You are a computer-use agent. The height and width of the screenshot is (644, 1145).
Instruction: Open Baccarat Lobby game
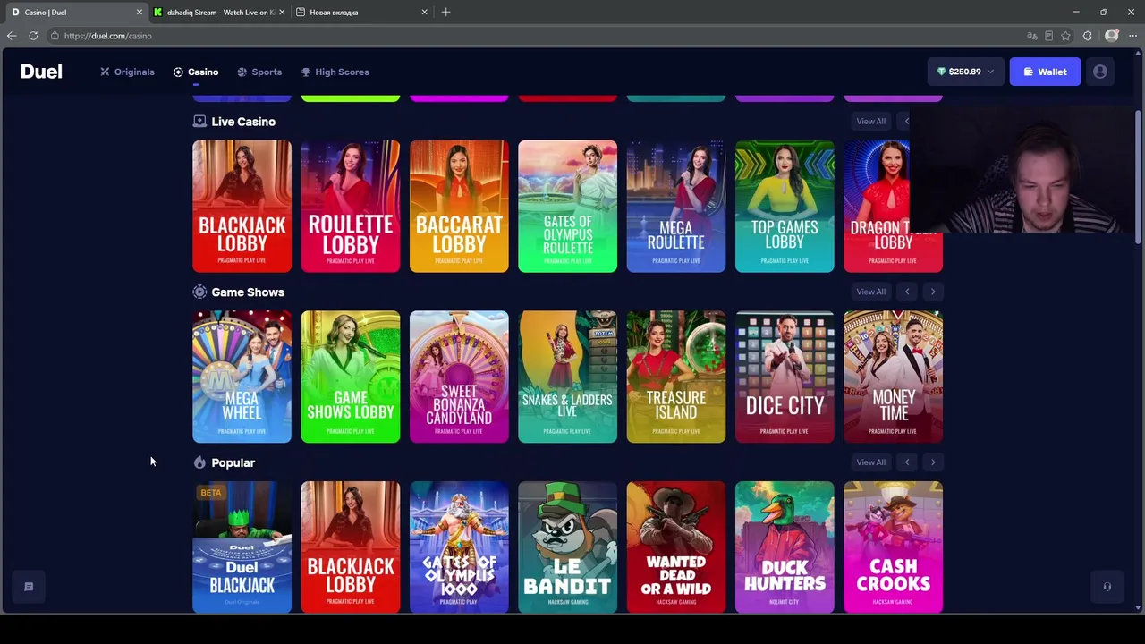click(x=459, y=207)
